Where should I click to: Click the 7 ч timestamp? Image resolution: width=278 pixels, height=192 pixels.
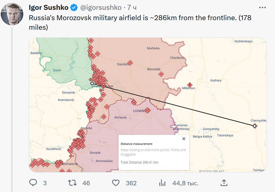tap(132, 7)
